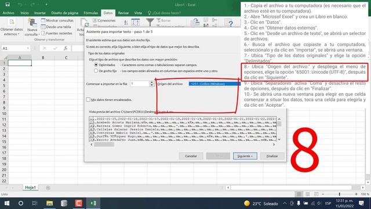
Task: Add a new sheet with plus icon
Action: (x=48, y=188)
